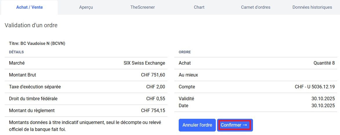Click the execution tax value CHF 2,00
Image resolution: width=340 pixels, height=135 pixels.
click(x=155, y=87)
